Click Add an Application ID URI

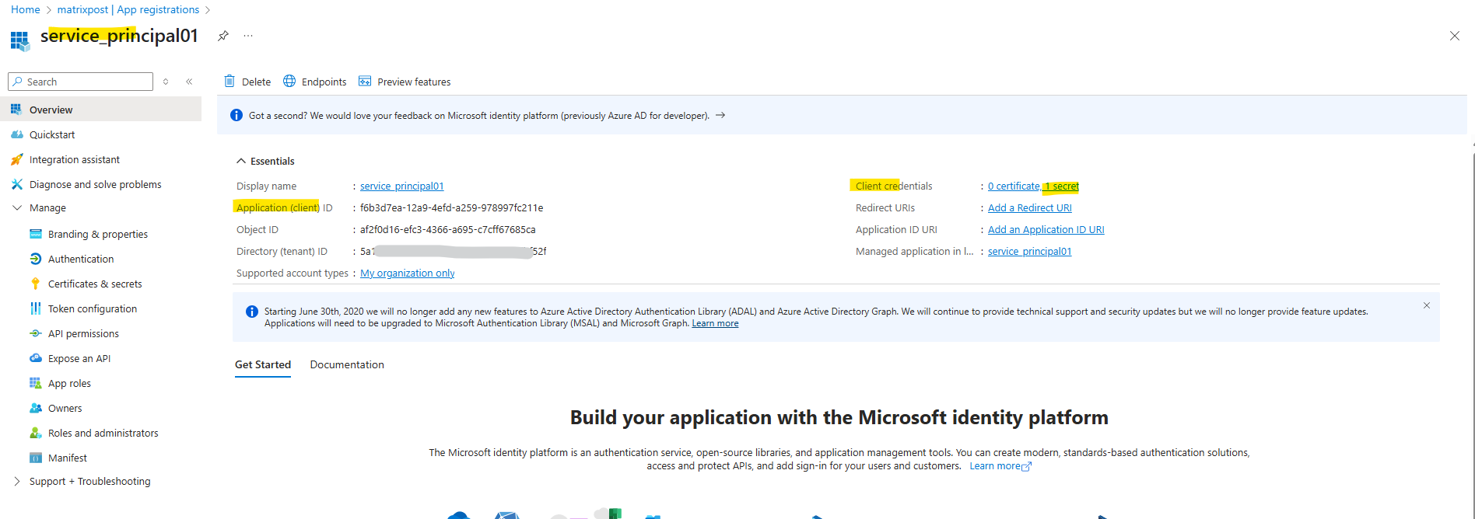[x=1046, y=229]
